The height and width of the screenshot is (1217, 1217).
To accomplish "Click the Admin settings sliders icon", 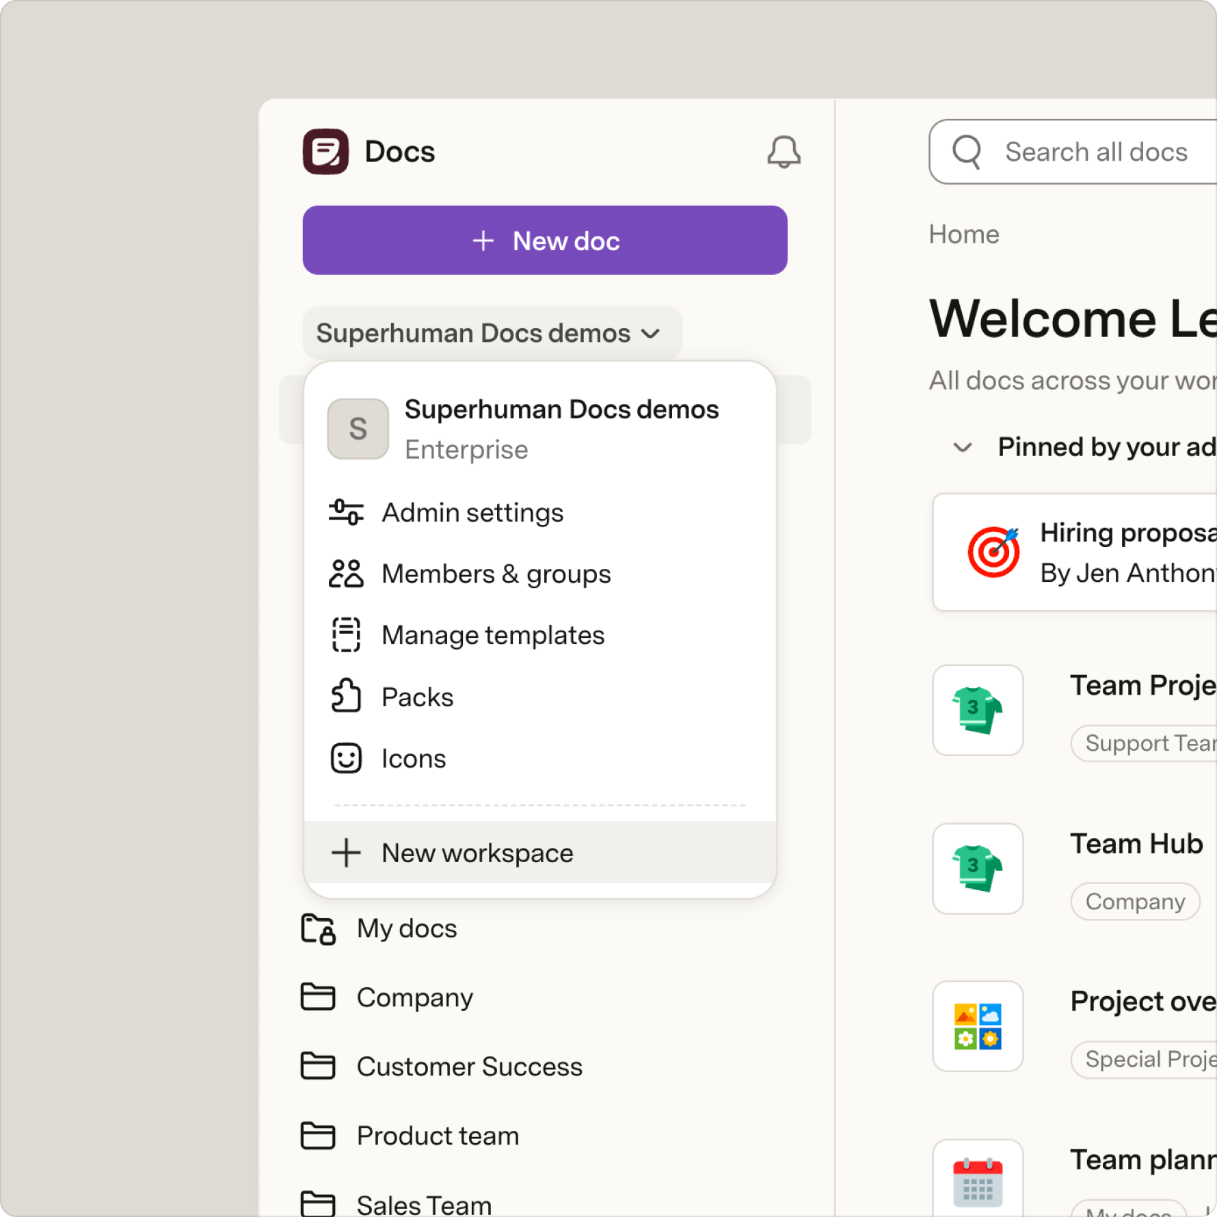I will [x=346, y=512].
